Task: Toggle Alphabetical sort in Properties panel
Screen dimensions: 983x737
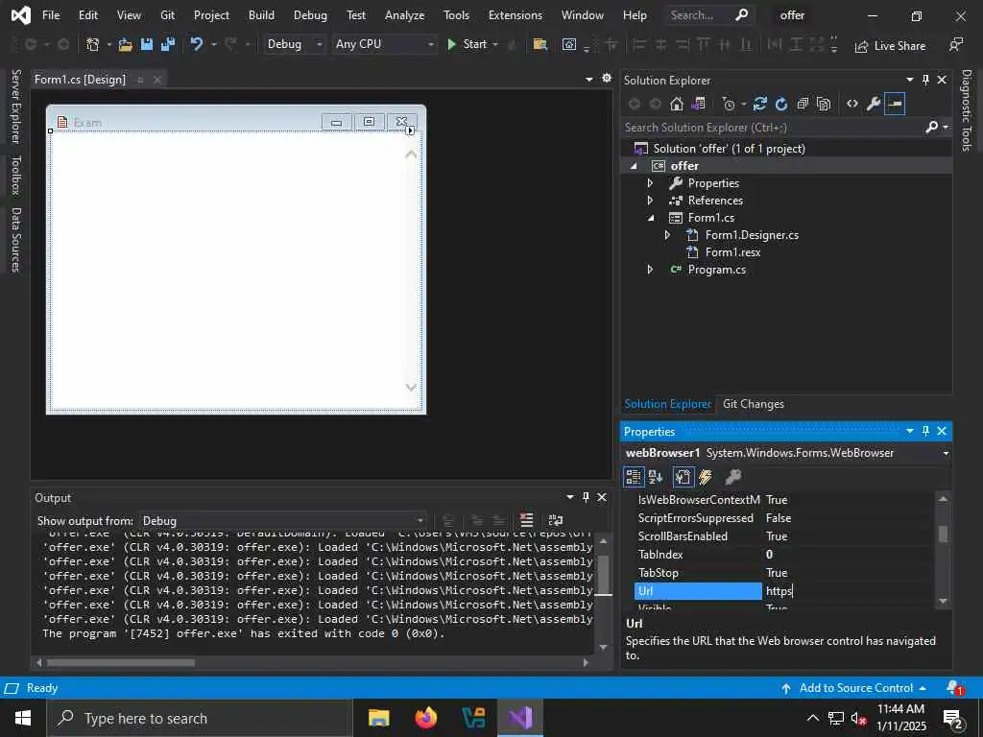Action: point(656,478)
